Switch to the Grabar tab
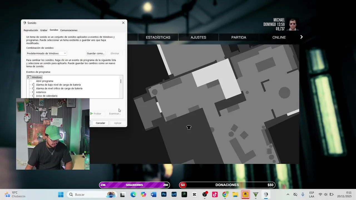 point(44,30)
